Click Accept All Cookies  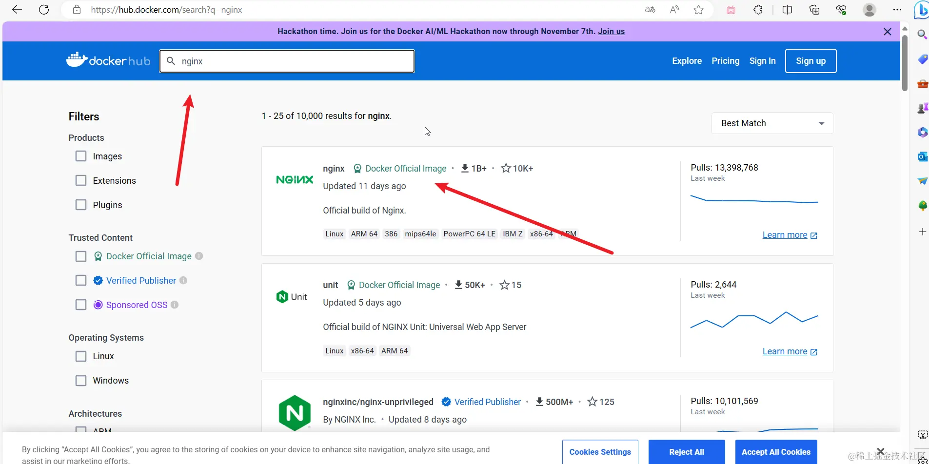tap(775, 452)
